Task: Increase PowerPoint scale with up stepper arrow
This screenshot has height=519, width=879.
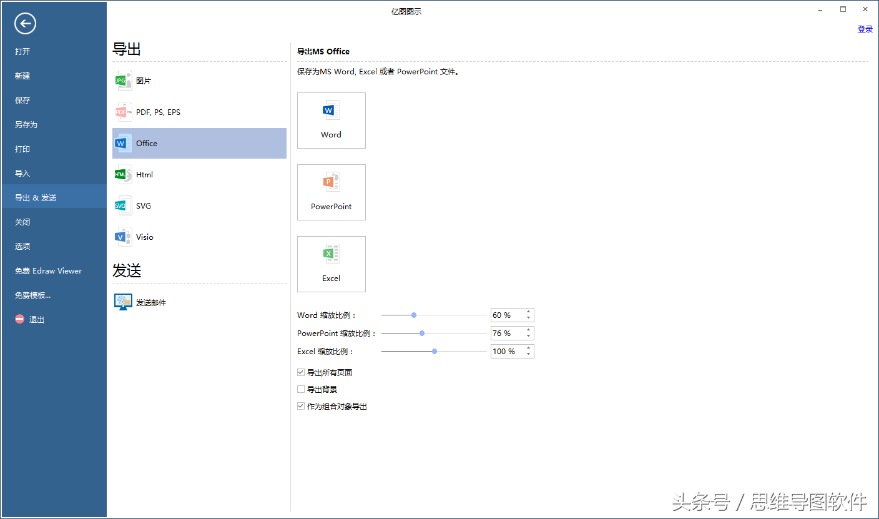Action: pos(528,330)
